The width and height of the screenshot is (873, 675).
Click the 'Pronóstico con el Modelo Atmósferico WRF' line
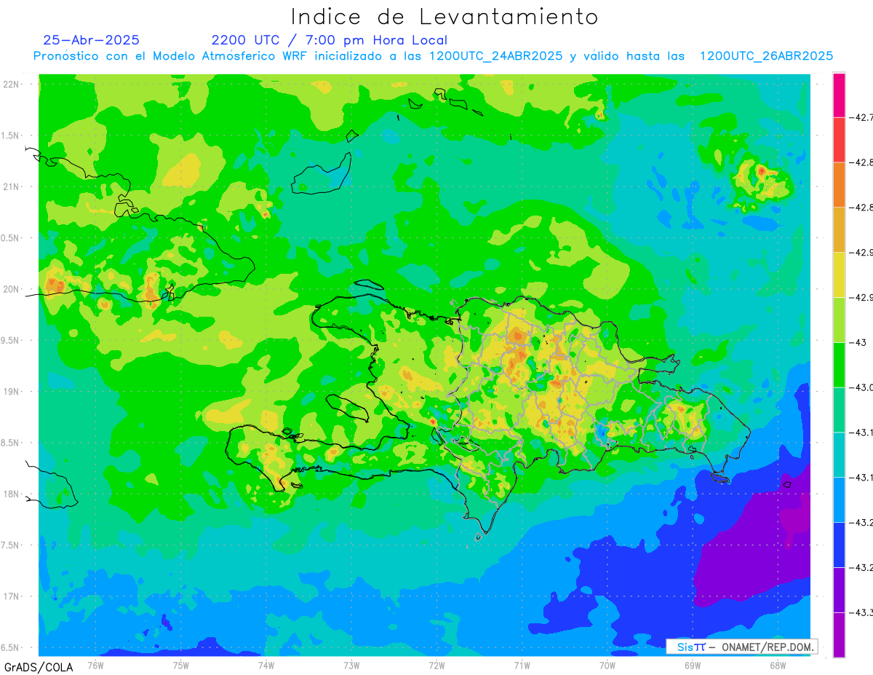coord(433,56)
